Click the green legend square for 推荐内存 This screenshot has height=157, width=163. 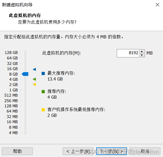pos(43,91)
